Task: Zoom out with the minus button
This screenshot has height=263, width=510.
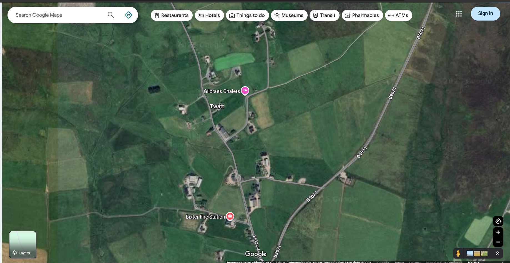Action: 498,242
